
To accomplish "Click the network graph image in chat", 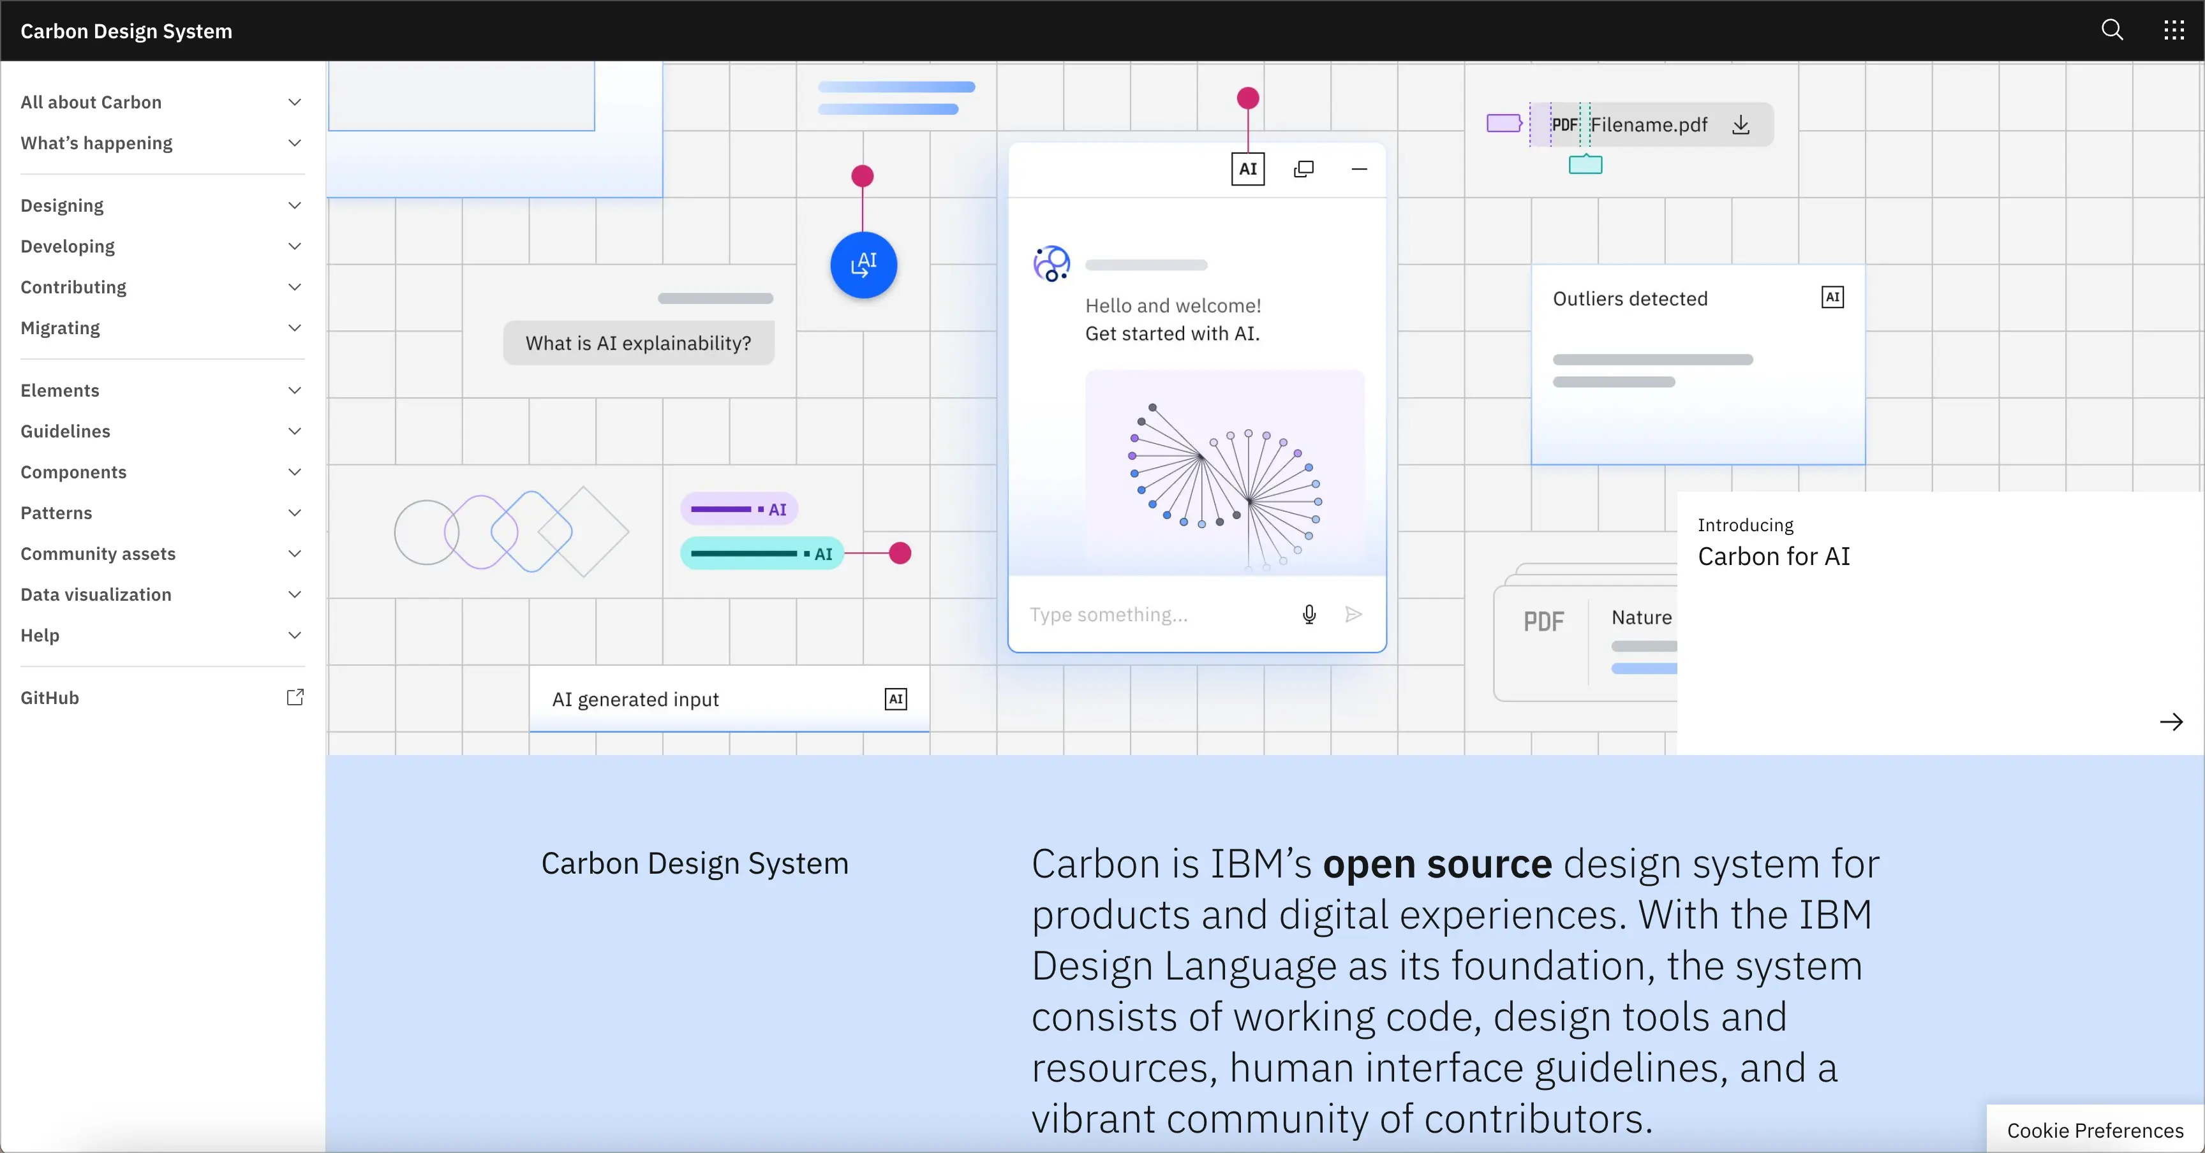I will coord(1224,472).
